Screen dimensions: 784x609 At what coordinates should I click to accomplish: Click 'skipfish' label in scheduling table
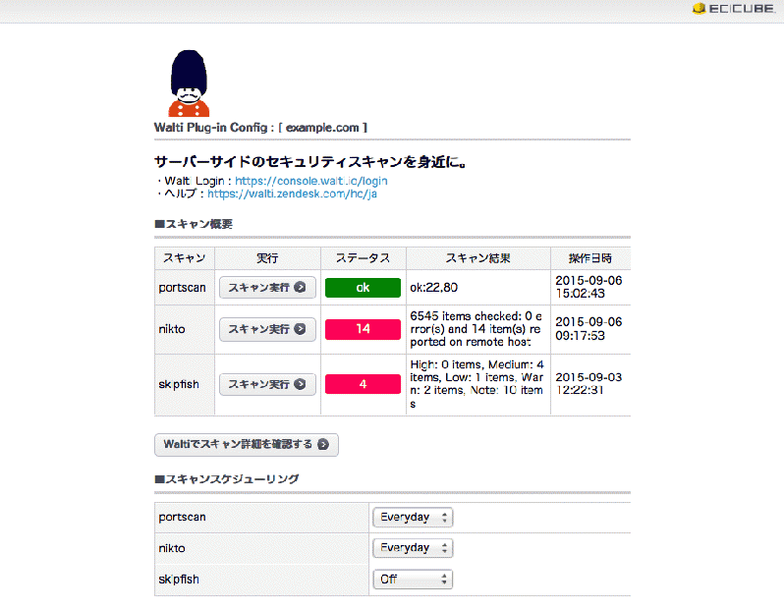tap(179, 580)
